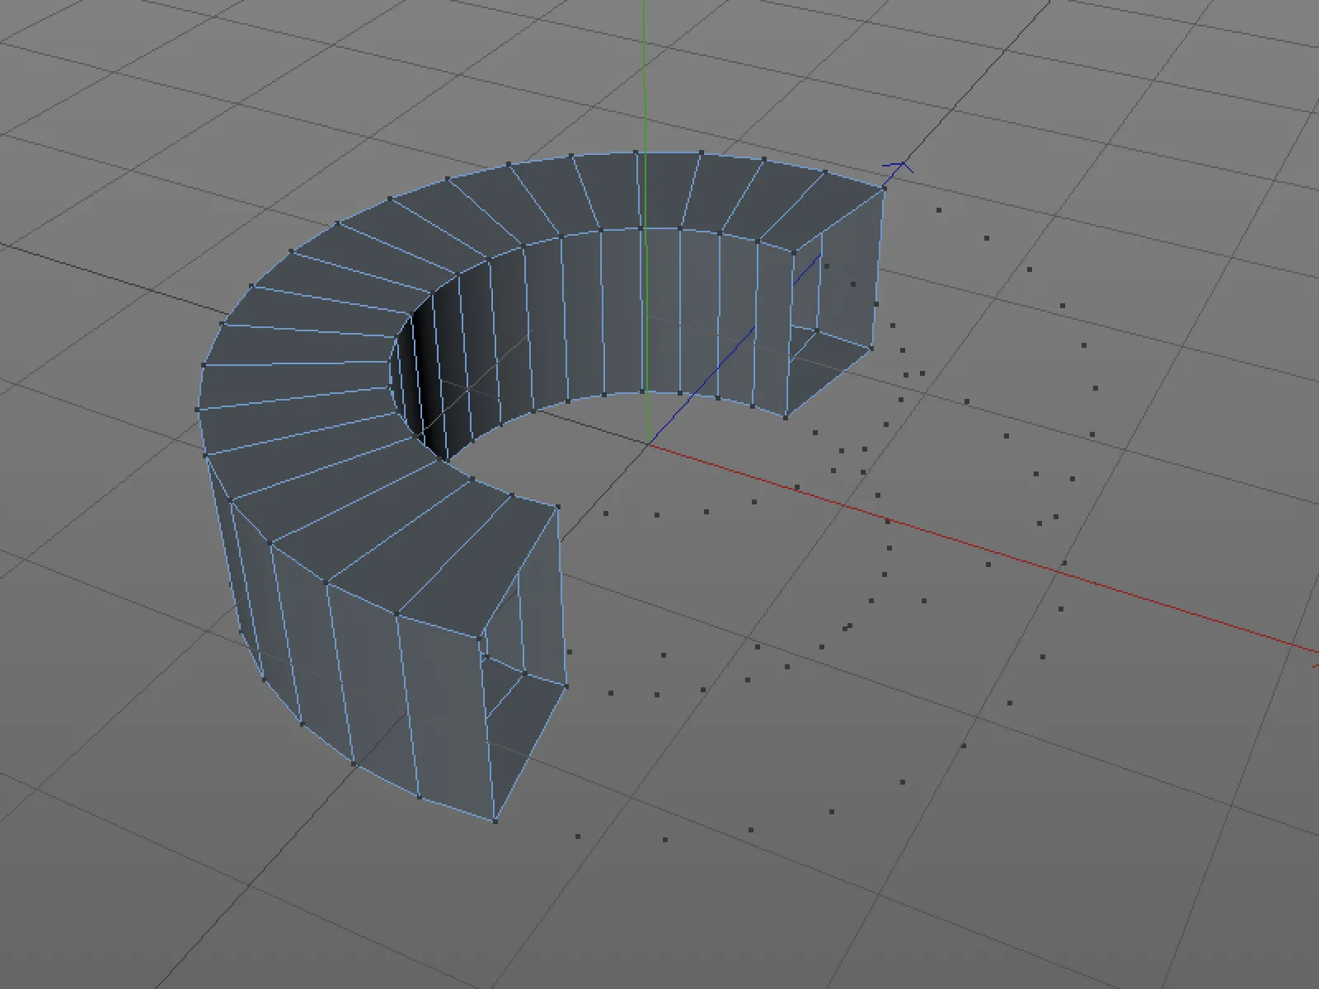Viewport: 1319px width, 989px height.
Task: Click the world origin where the axes meet
Action: [650, 443]
